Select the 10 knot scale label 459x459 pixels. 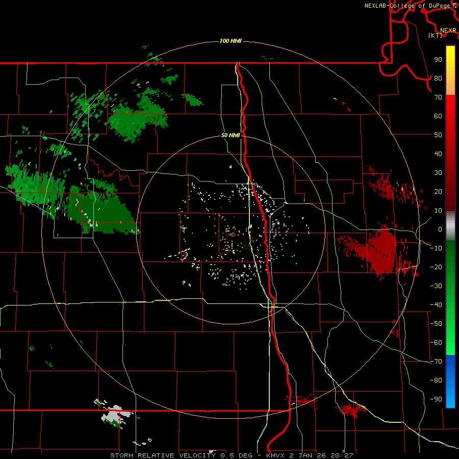click(x=438, y=211)
